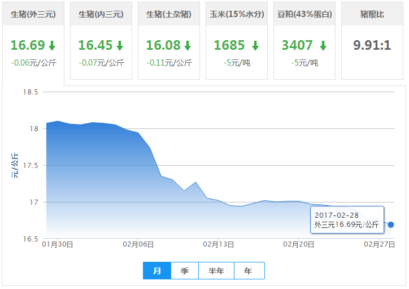The width and height of the screenshot is (409, 289).
Task: Click the 2017-02-28 price tooltip
Action: 347,220
